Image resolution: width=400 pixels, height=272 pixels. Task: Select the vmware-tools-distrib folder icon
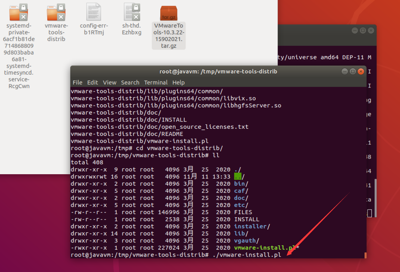click(x=56, y=12)
